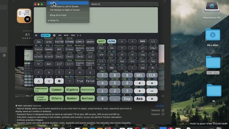
Task: Insert a fraction with a/b key
Action: tap(101, 54)
